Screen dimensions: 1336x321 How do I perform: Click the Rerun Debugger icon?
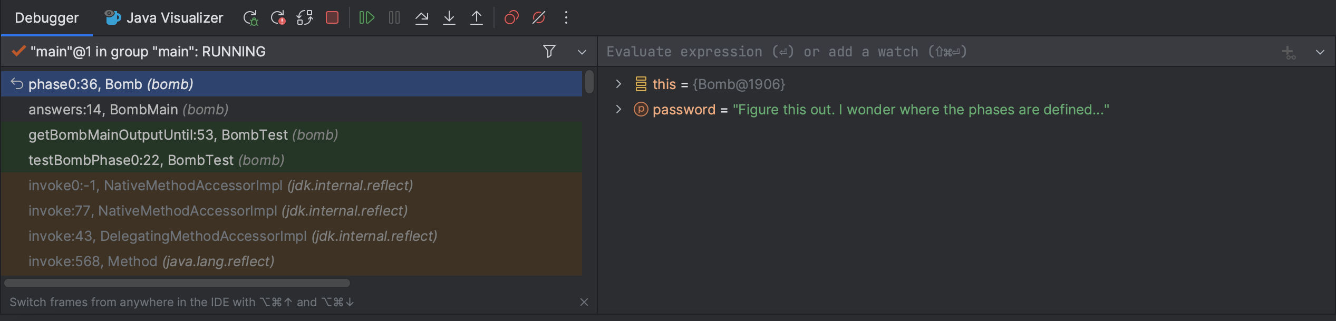coord(250,17)
